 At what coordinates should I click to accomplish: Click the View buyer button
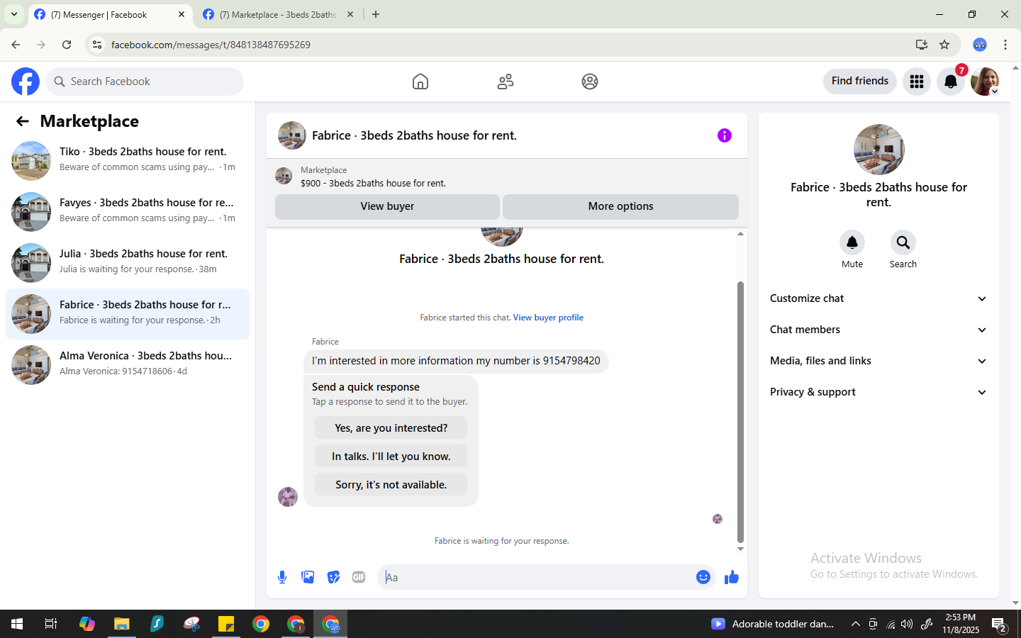click(x=387, y=206)
